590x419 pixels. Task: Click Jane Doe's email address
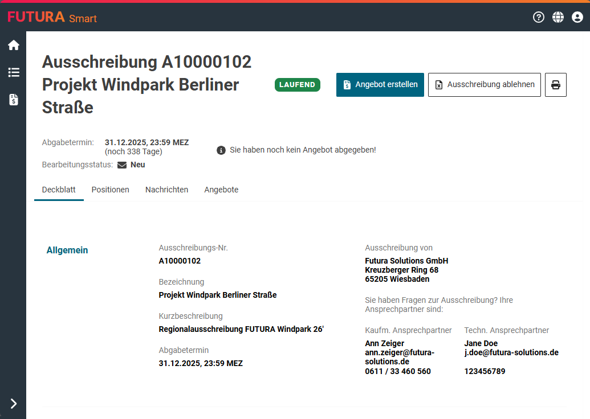pyautogui.click(x=511, y=352)
